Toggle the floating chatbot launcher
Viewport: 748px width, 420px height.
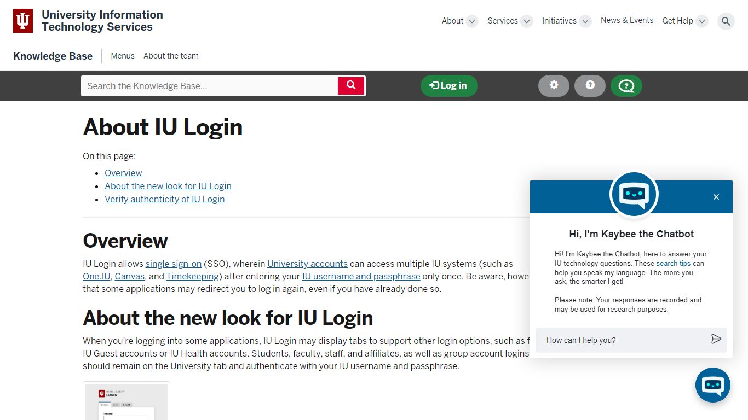pyautogui.click(x=713, y=385)
